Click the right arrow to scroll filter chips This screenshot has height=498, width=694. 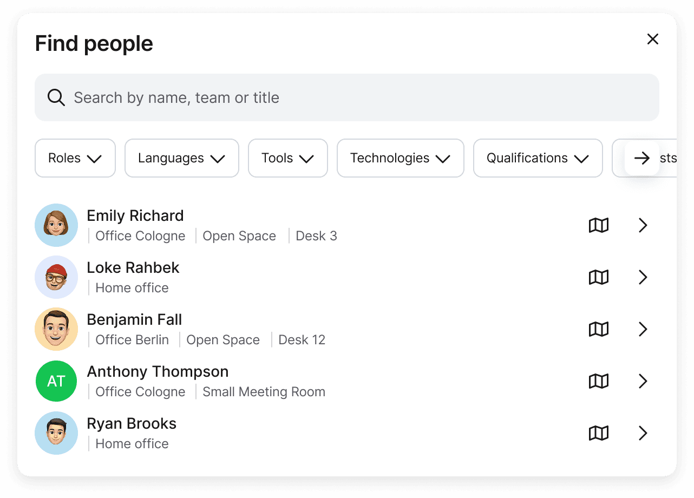(642, 158)
